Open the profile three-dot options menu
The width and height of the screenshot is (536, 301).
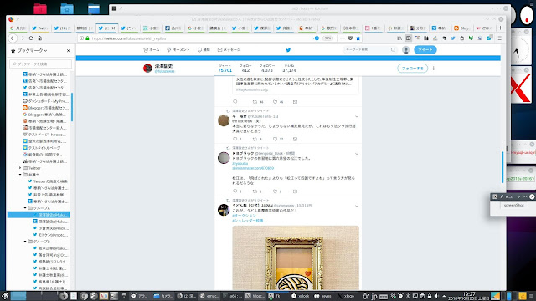click(434, 69)
